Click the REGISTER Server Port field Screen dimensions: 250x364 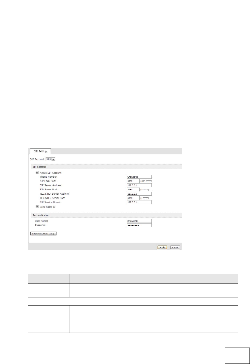click(133, 198)
